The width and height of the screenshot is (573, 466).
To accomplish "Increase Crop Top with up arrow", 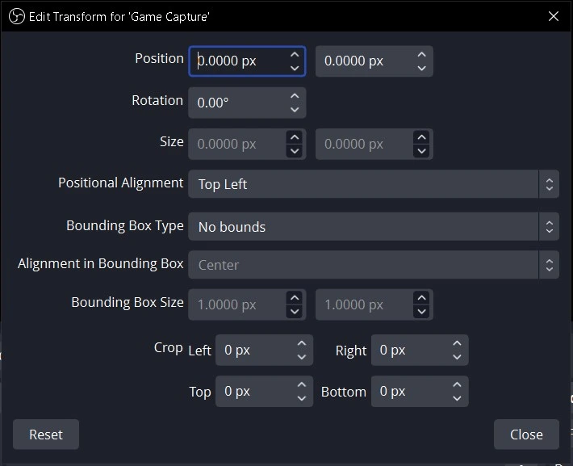I will tap(302, 384).
